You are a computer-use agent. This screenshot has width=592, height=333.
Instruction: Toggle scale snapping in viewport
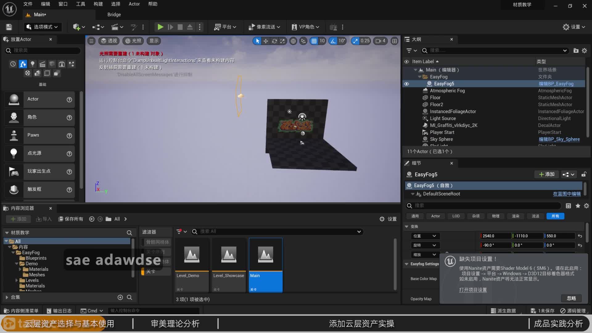click(356, 41)
